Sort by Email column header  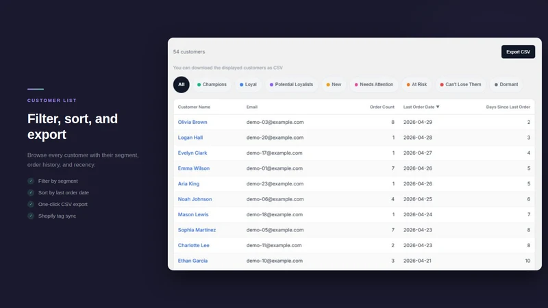[251, 107]
